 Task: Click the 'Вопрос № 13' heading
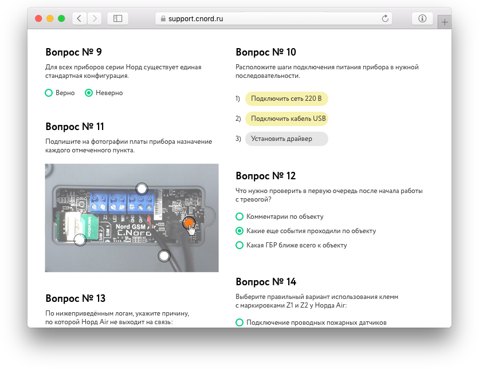pyautogui.click(x=76, y=298)
